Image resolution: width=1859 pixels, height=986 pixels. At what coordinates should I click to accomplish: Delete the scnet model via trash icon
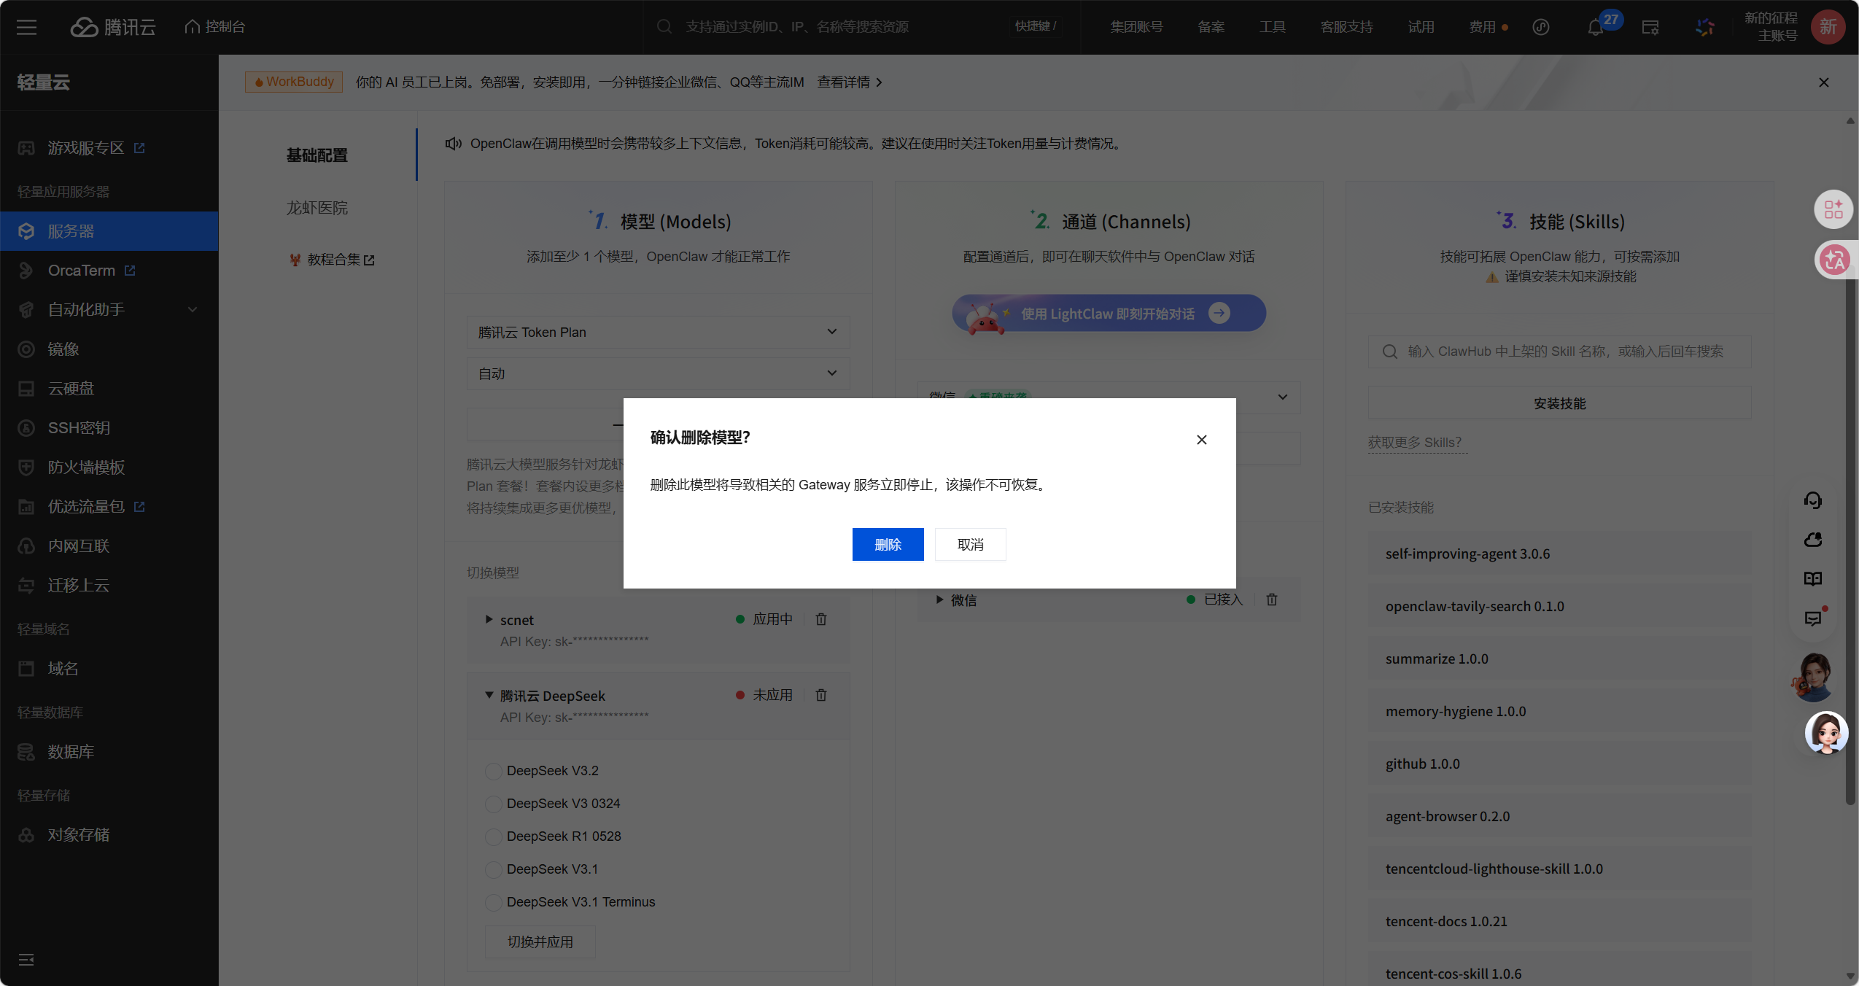point(821,619)
